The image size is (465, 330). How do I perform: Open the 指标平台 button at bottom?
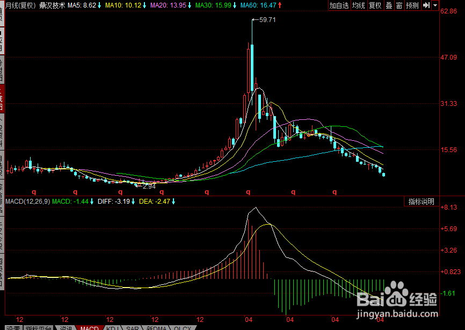38,328
